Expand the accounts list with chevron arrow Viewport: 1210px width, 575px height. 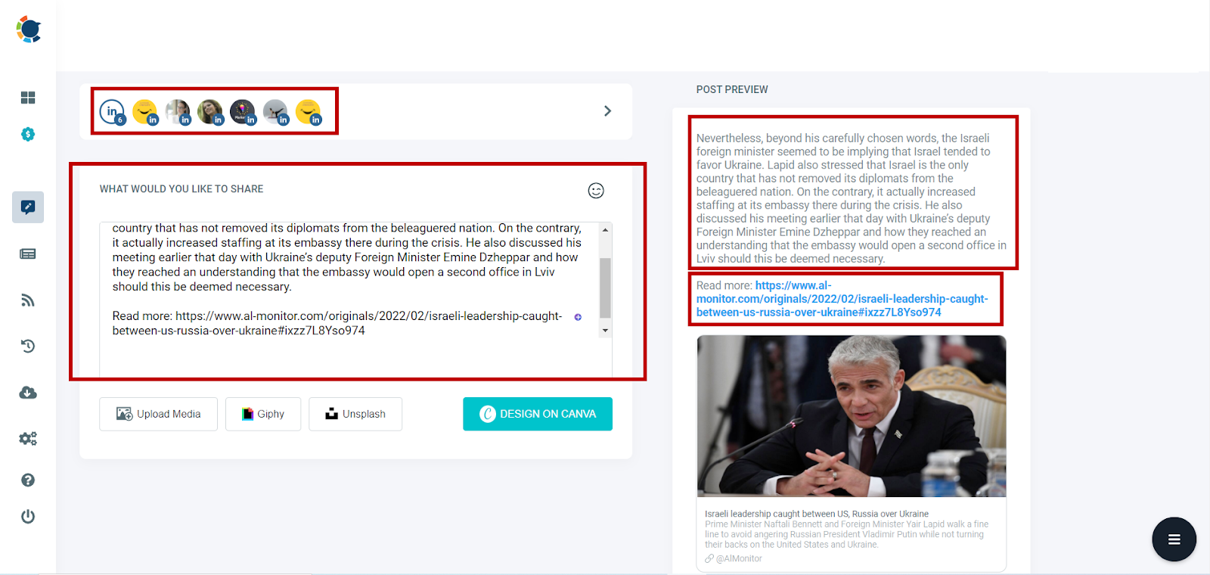pos(607,111)
